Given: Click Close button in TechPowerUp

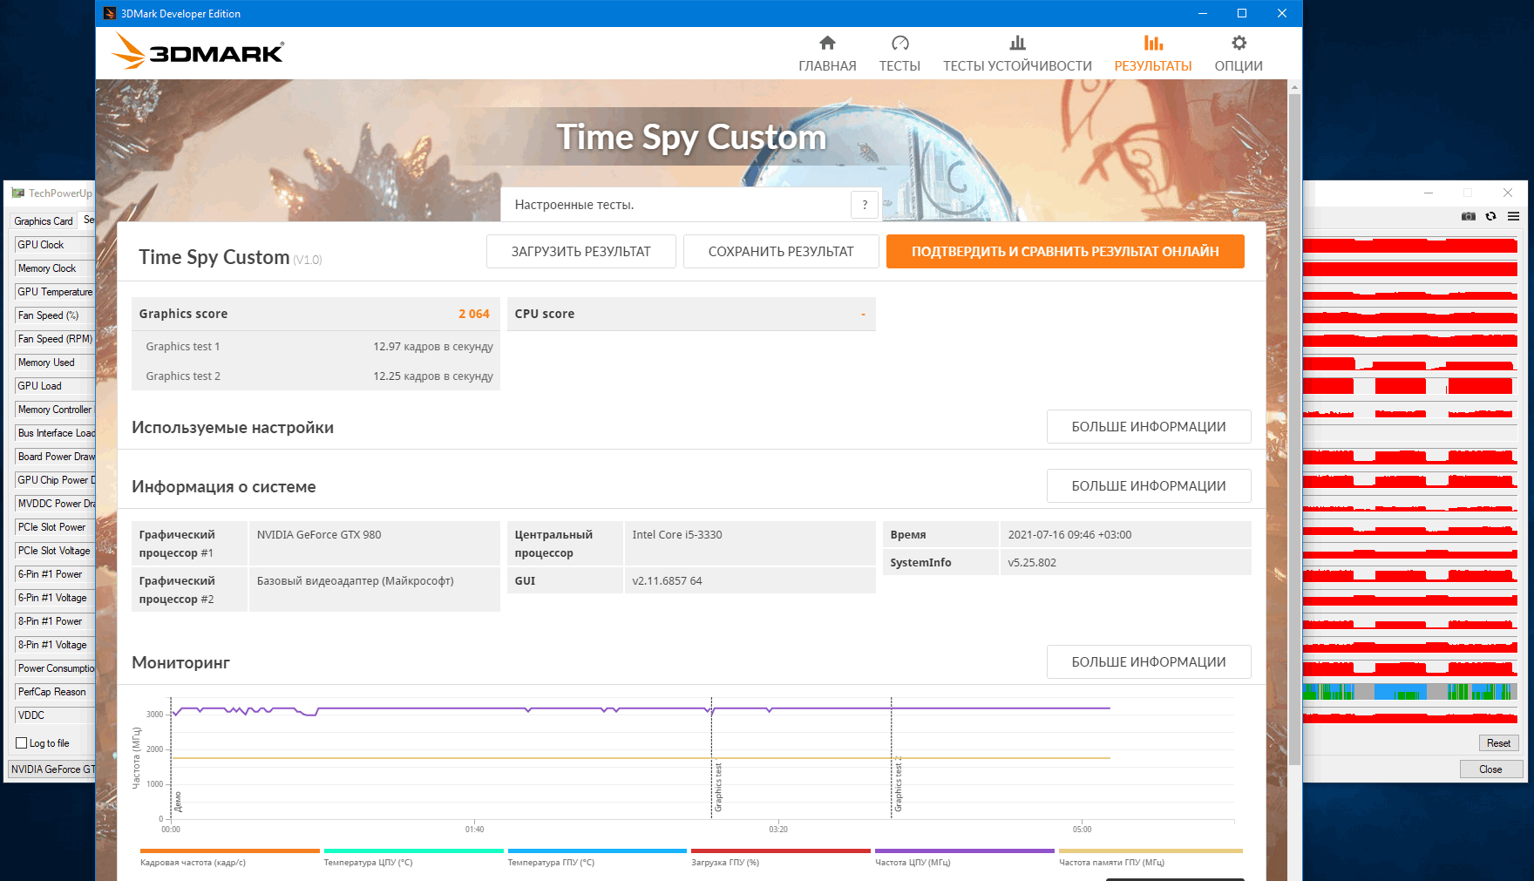Looking at the screenshot, I should pyautogui.click(x=1490, y=769).
